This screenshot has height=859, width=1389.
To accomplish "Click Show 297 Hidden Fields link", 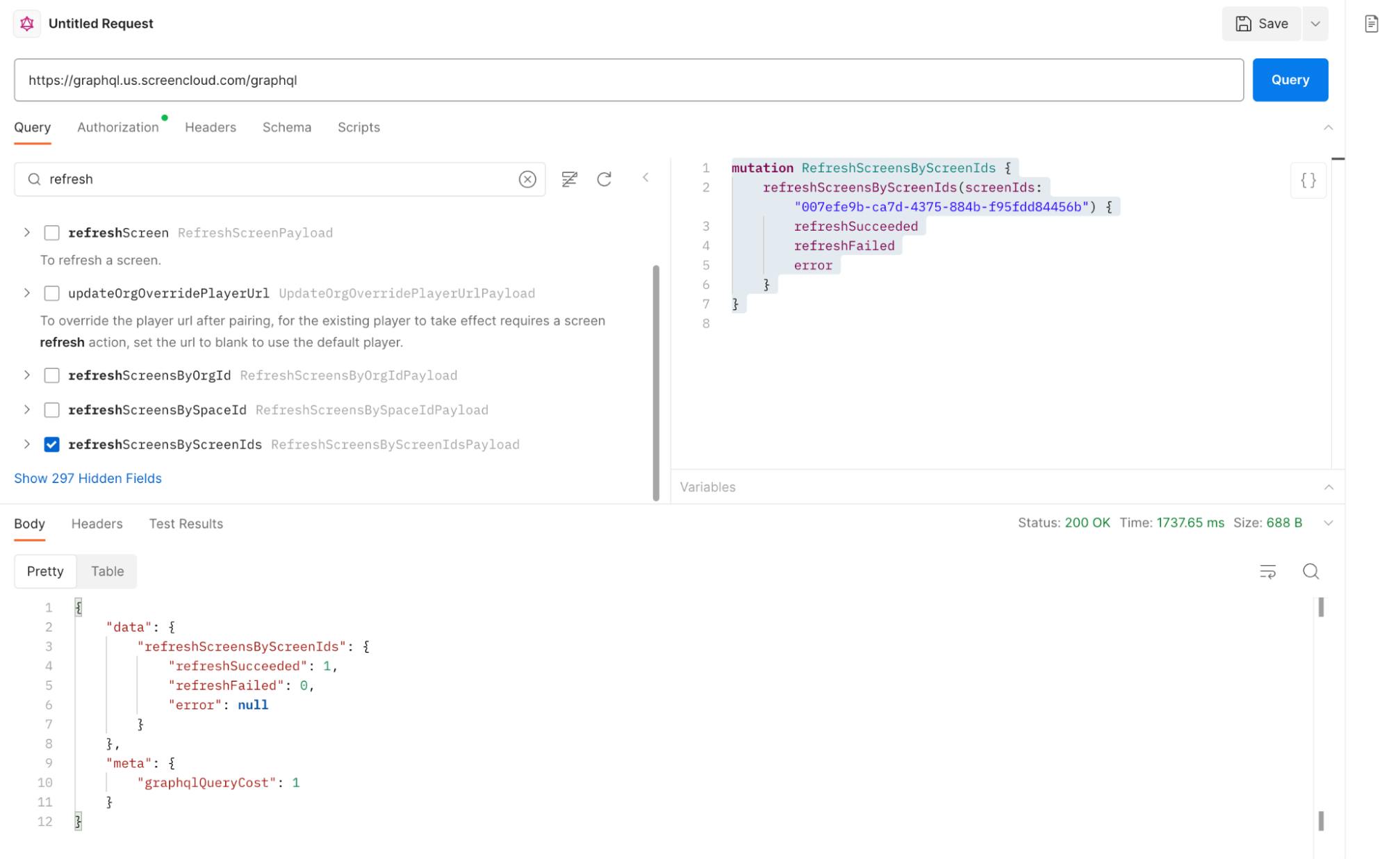I will click(88, 479).
